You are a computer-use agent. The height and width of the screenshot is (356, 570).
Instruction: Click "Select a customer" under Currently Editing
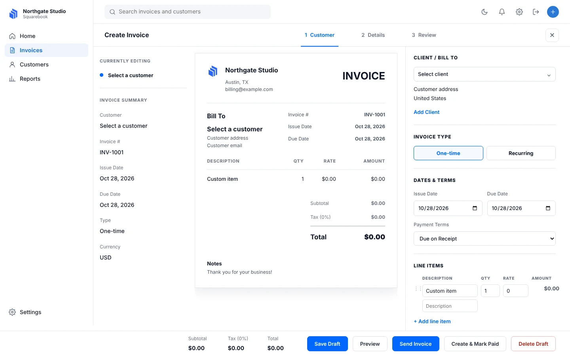pos(131,75)
